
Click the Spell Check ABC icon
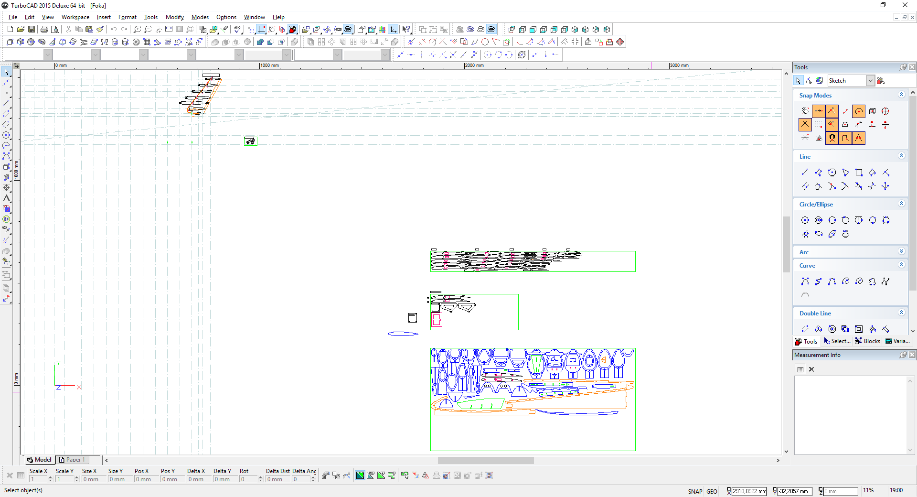(237, 30)
